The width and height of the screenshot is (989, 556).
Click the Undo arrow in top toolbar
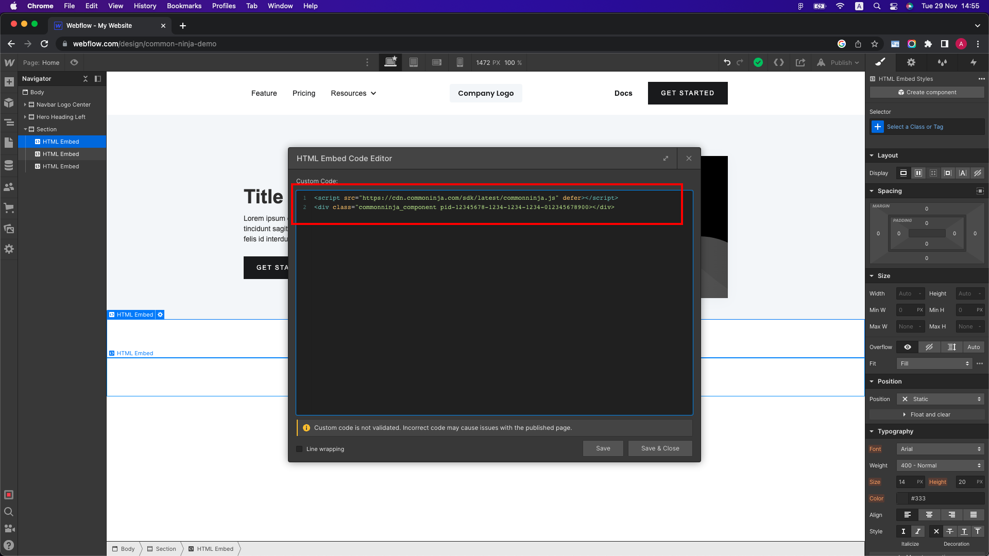pos(727,62)
